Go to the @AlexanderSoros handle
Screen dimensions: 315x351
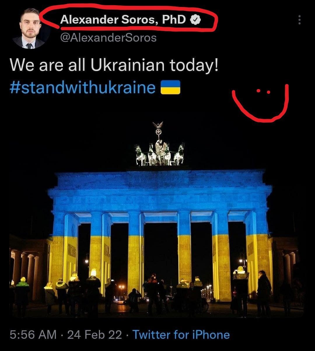(108, 38)
